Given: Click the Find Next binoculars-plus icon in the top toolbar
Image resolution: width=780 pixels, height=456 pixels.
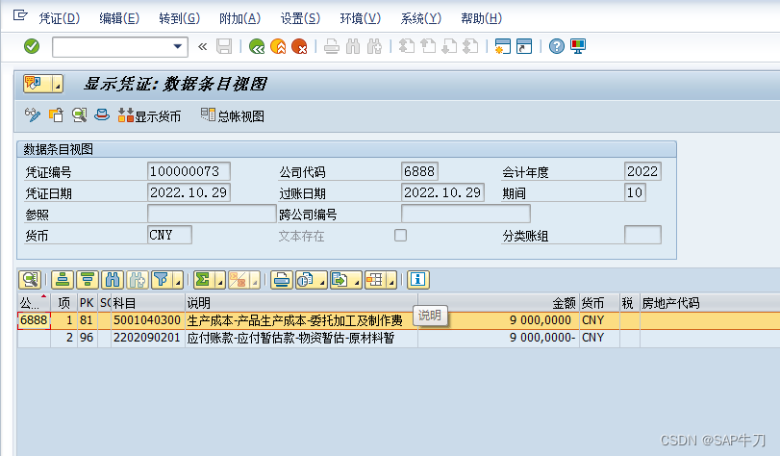Looking at the screenshot, I should [x=374, y=46].
